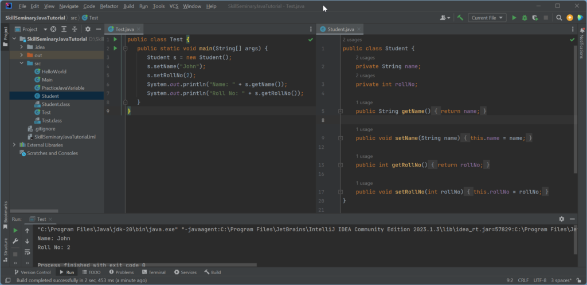Open Scratches and Consoles node
Viewport: 587px width, 285px height.
[52, 153]
